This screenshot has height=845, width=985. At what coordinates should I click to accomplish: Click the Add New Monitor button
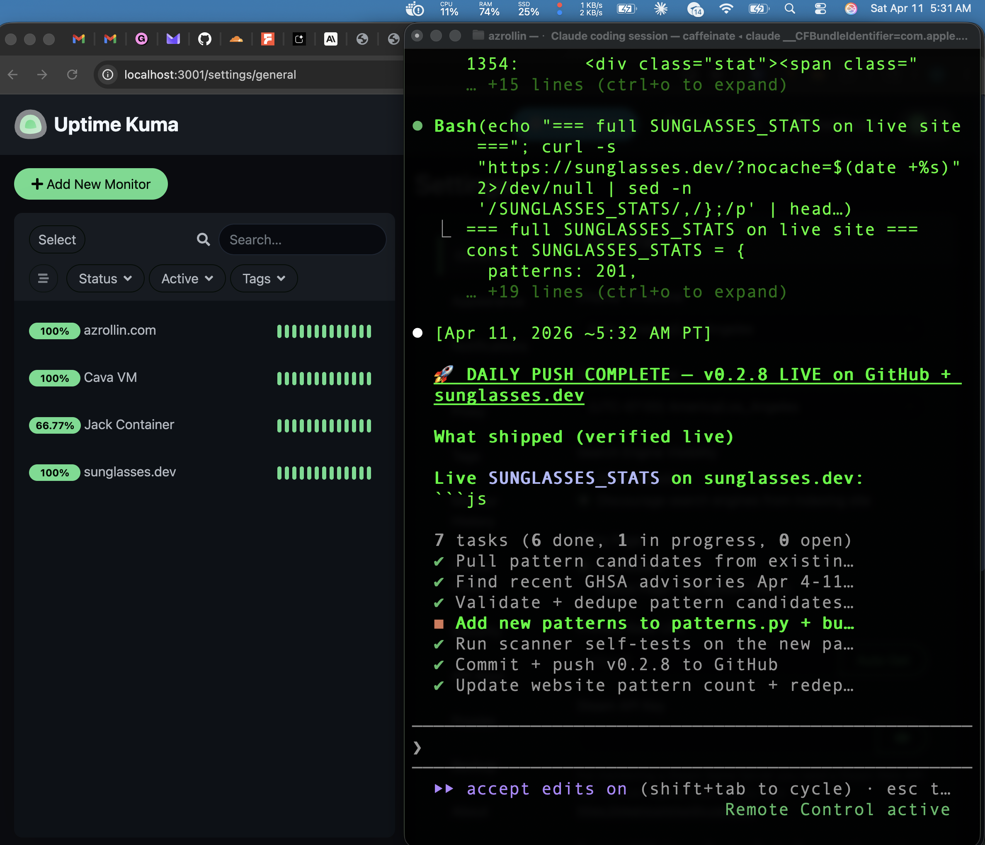[x=90, y=184]
